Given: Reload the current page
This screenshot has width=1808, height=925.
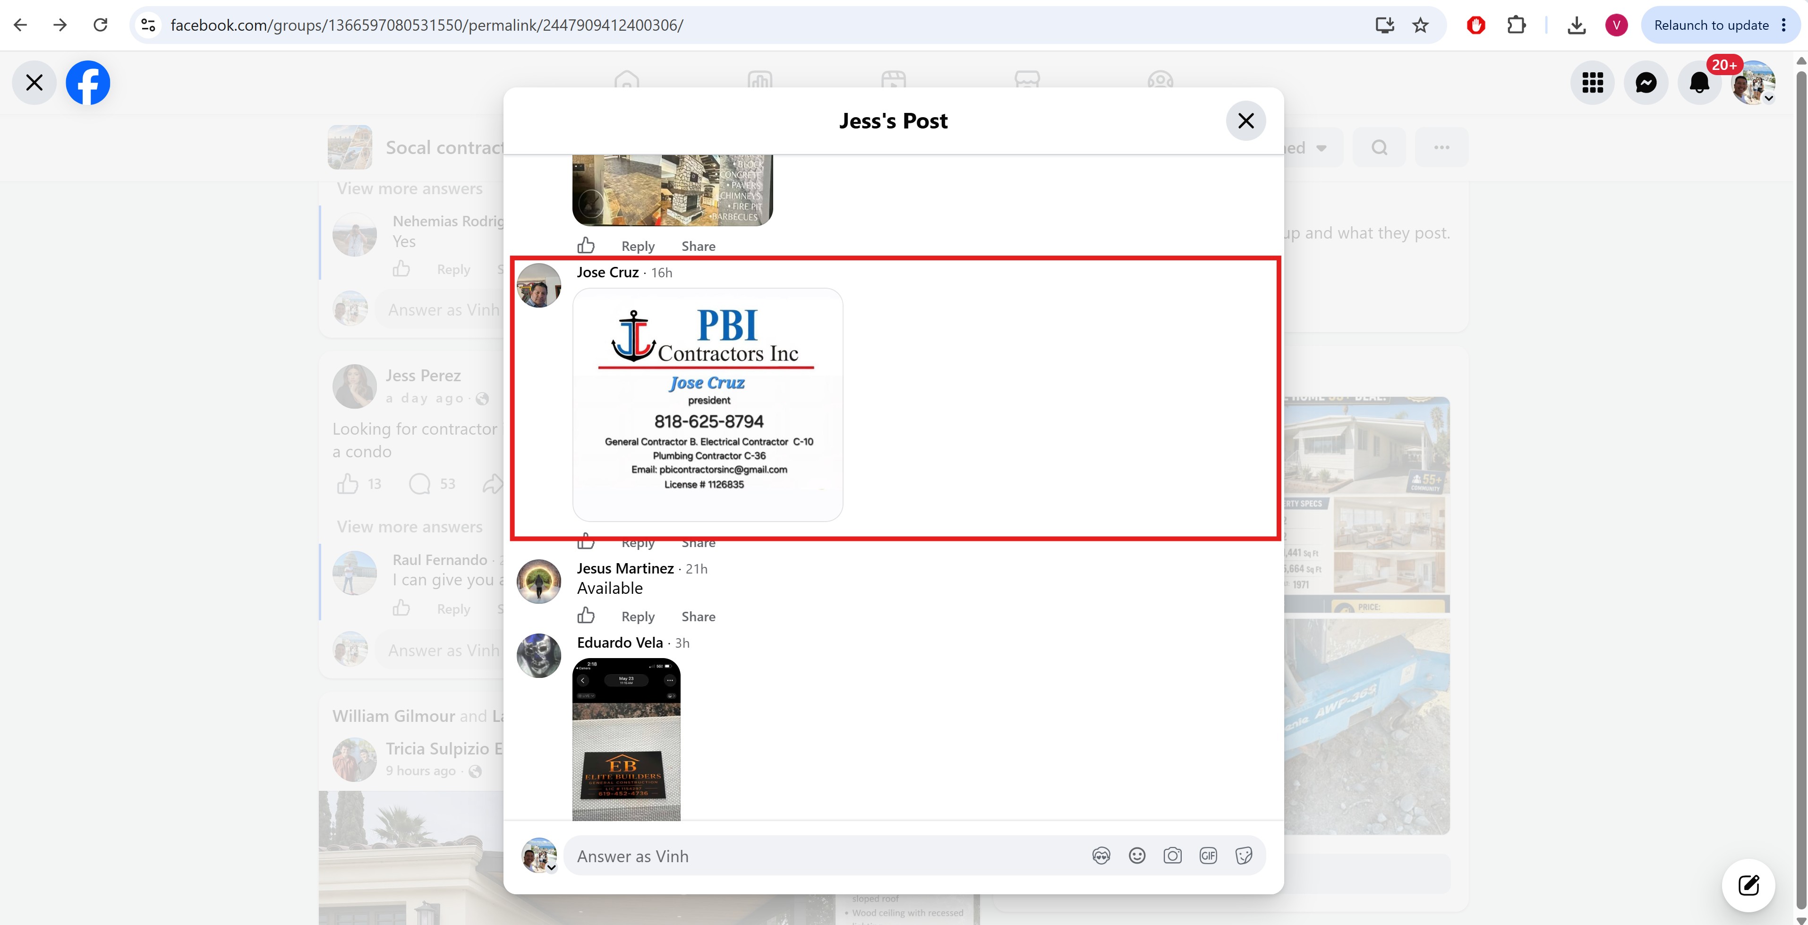Looking at the screenshot, I should [x=101, y=25].
